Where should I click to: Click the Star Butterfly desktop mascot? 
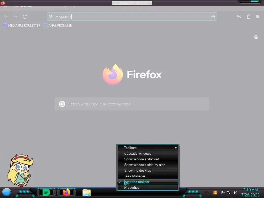[x=21, y=170]
